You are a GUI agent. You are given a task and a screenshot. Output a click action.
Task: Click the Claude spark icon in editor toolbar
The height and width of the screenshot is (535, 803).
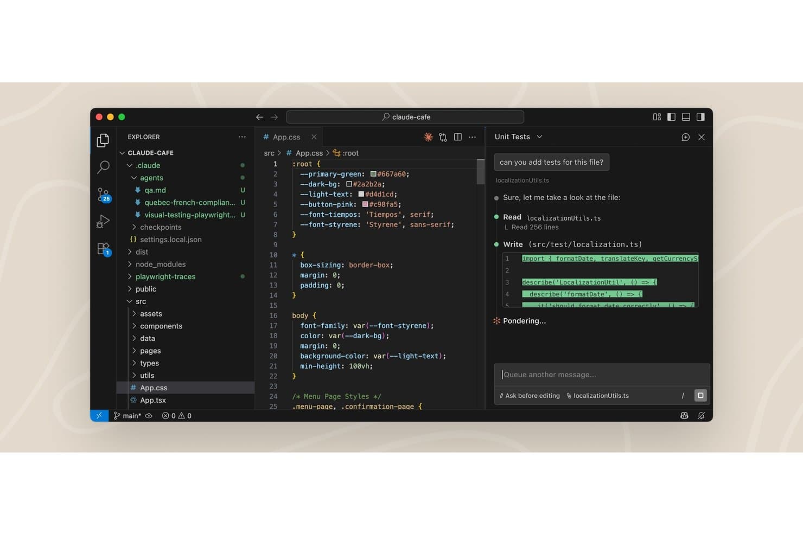(x=428, y=137)
